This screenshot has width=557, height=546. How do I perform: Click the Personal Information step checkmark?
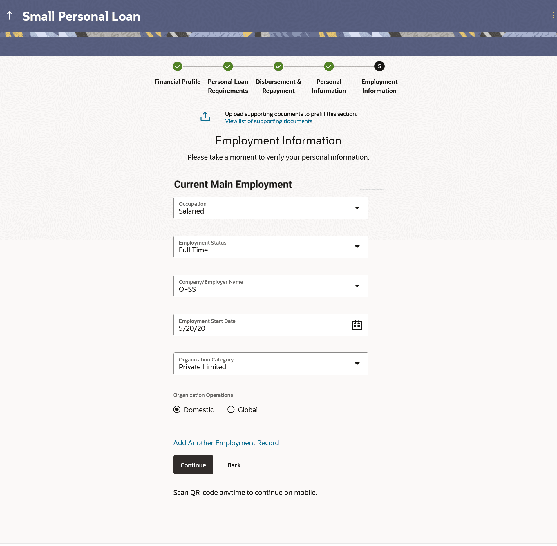click(x=329, y=66)
